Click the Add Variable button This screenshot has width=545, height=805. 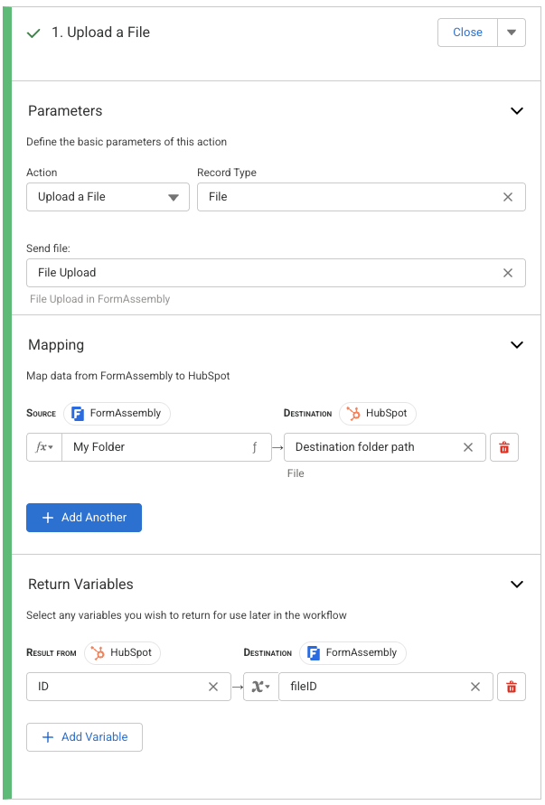(x=84, y=737)
